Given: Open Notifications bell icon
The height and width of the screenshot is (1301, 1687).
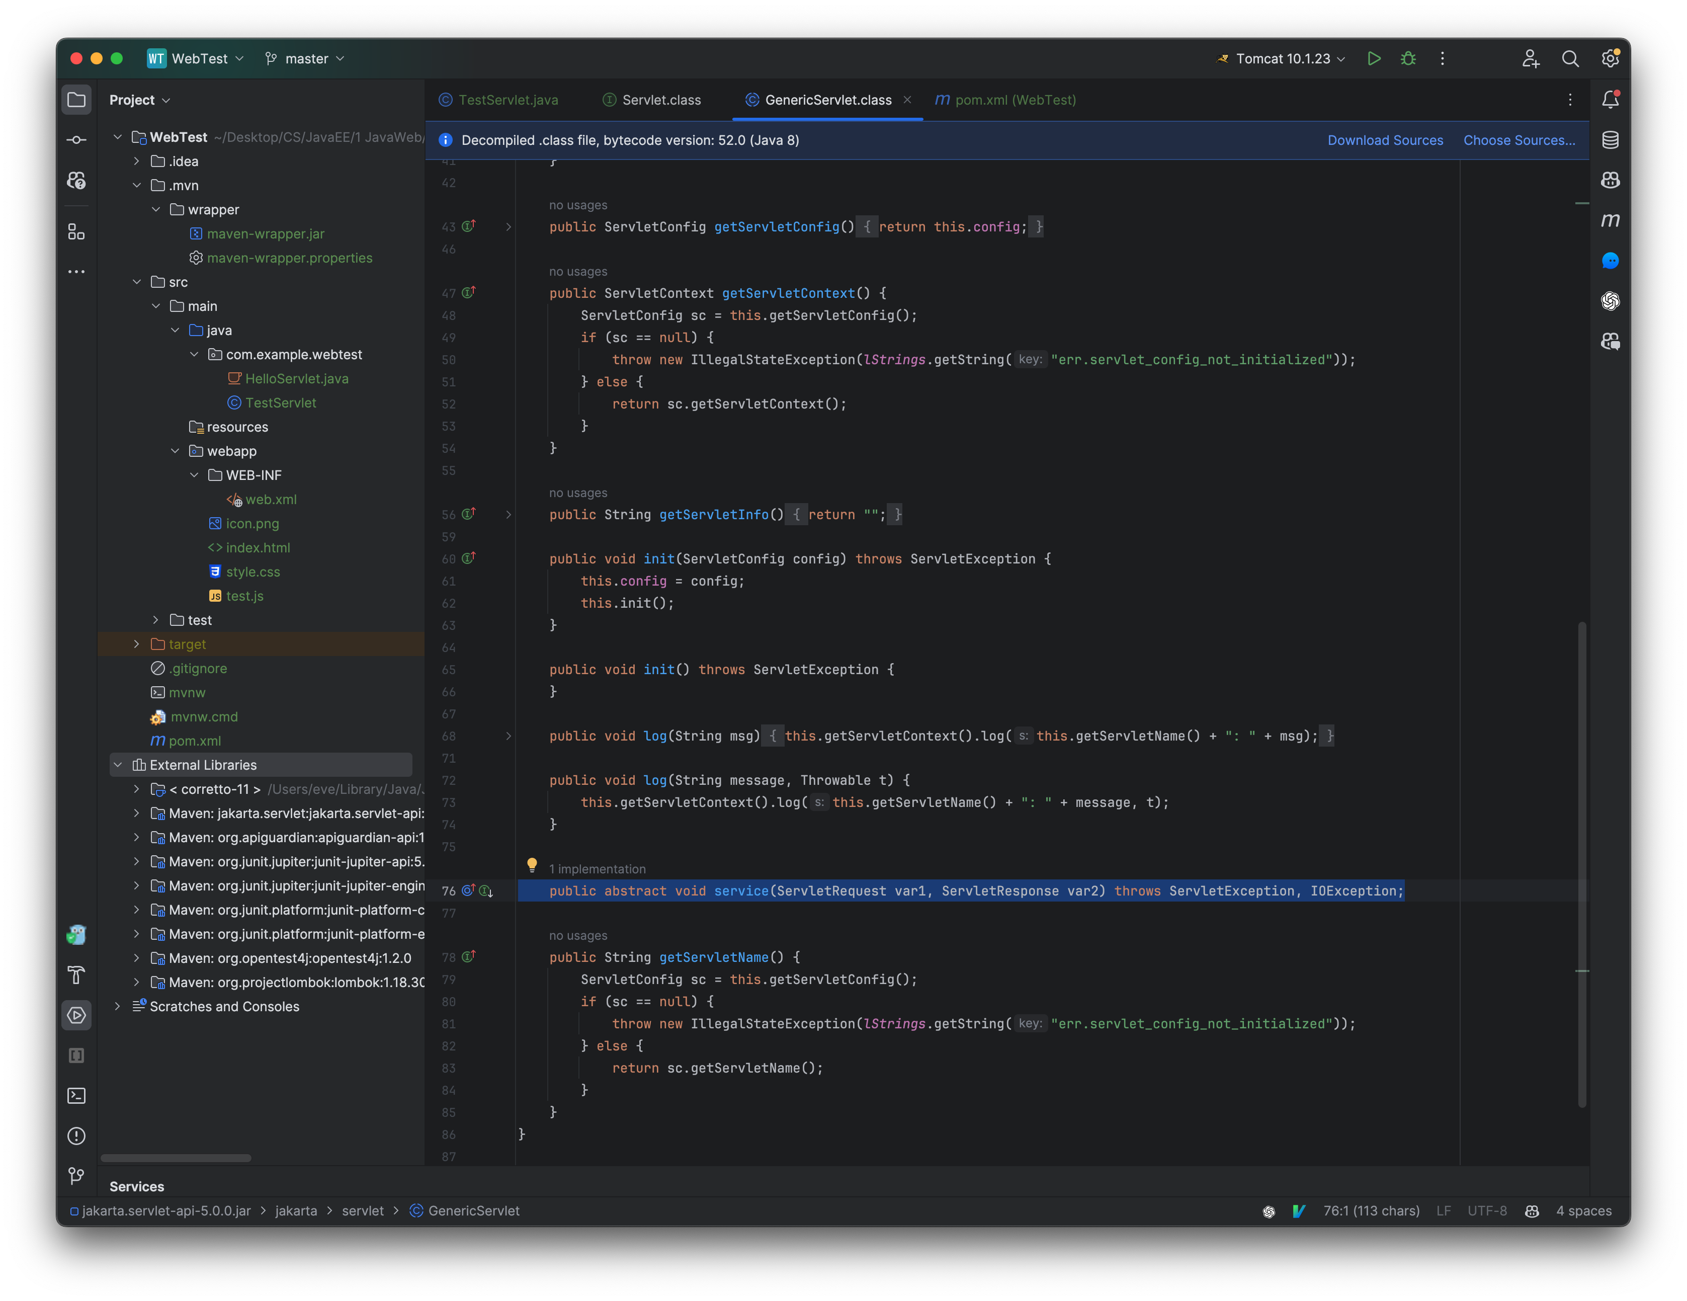Looking at the screenshot, I should pos(1610,100).
